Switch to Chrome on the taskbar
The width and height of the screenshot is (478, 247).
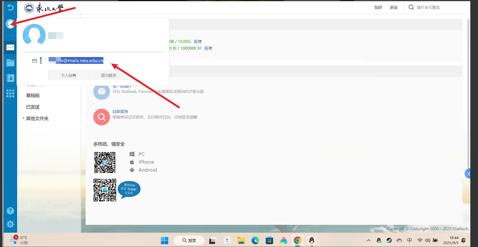pos(297,241)
